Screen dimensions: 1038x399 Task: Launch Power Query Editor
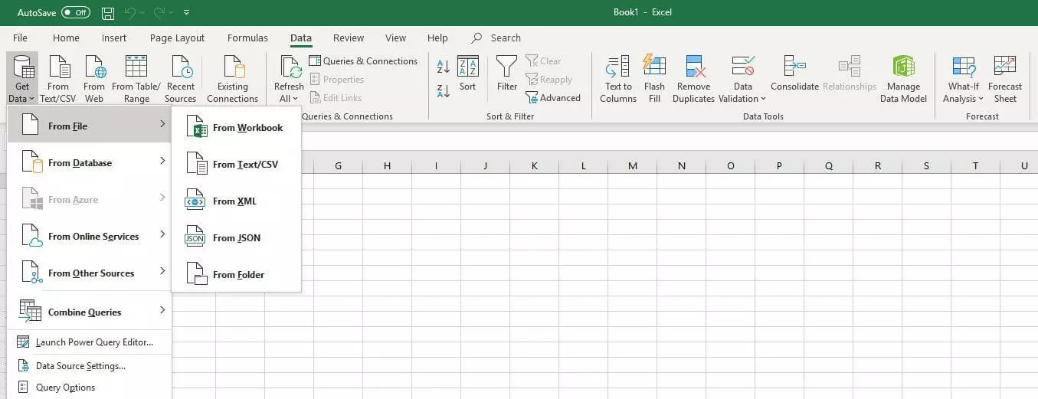pyautogui.click(x=93, y=342)
